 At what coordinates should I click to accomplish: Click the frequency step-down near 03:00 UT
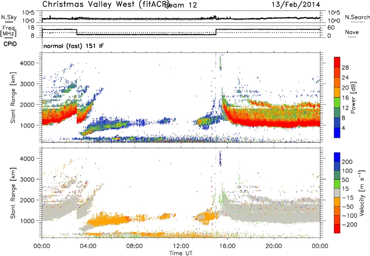pyautogui.click(x=77, y=32)
